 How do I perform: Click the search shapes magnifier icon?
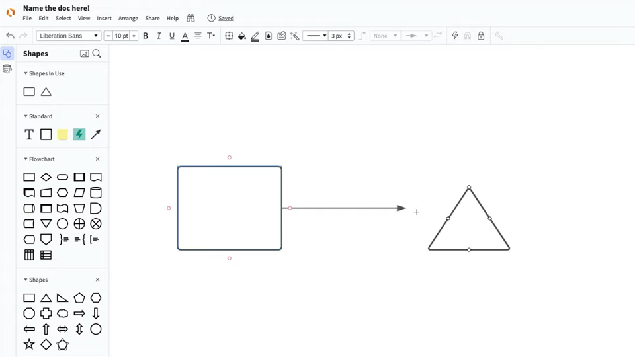97,54
